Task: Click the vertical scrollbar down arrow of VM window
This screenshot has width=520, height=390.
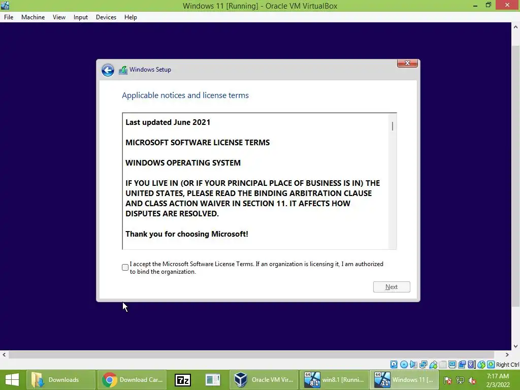Action: 516,346
